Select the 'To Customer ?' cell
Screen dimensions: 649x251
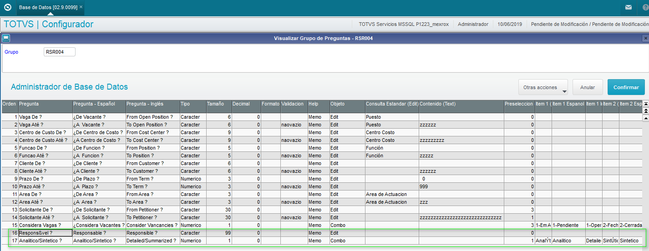(x=152, y=171)
